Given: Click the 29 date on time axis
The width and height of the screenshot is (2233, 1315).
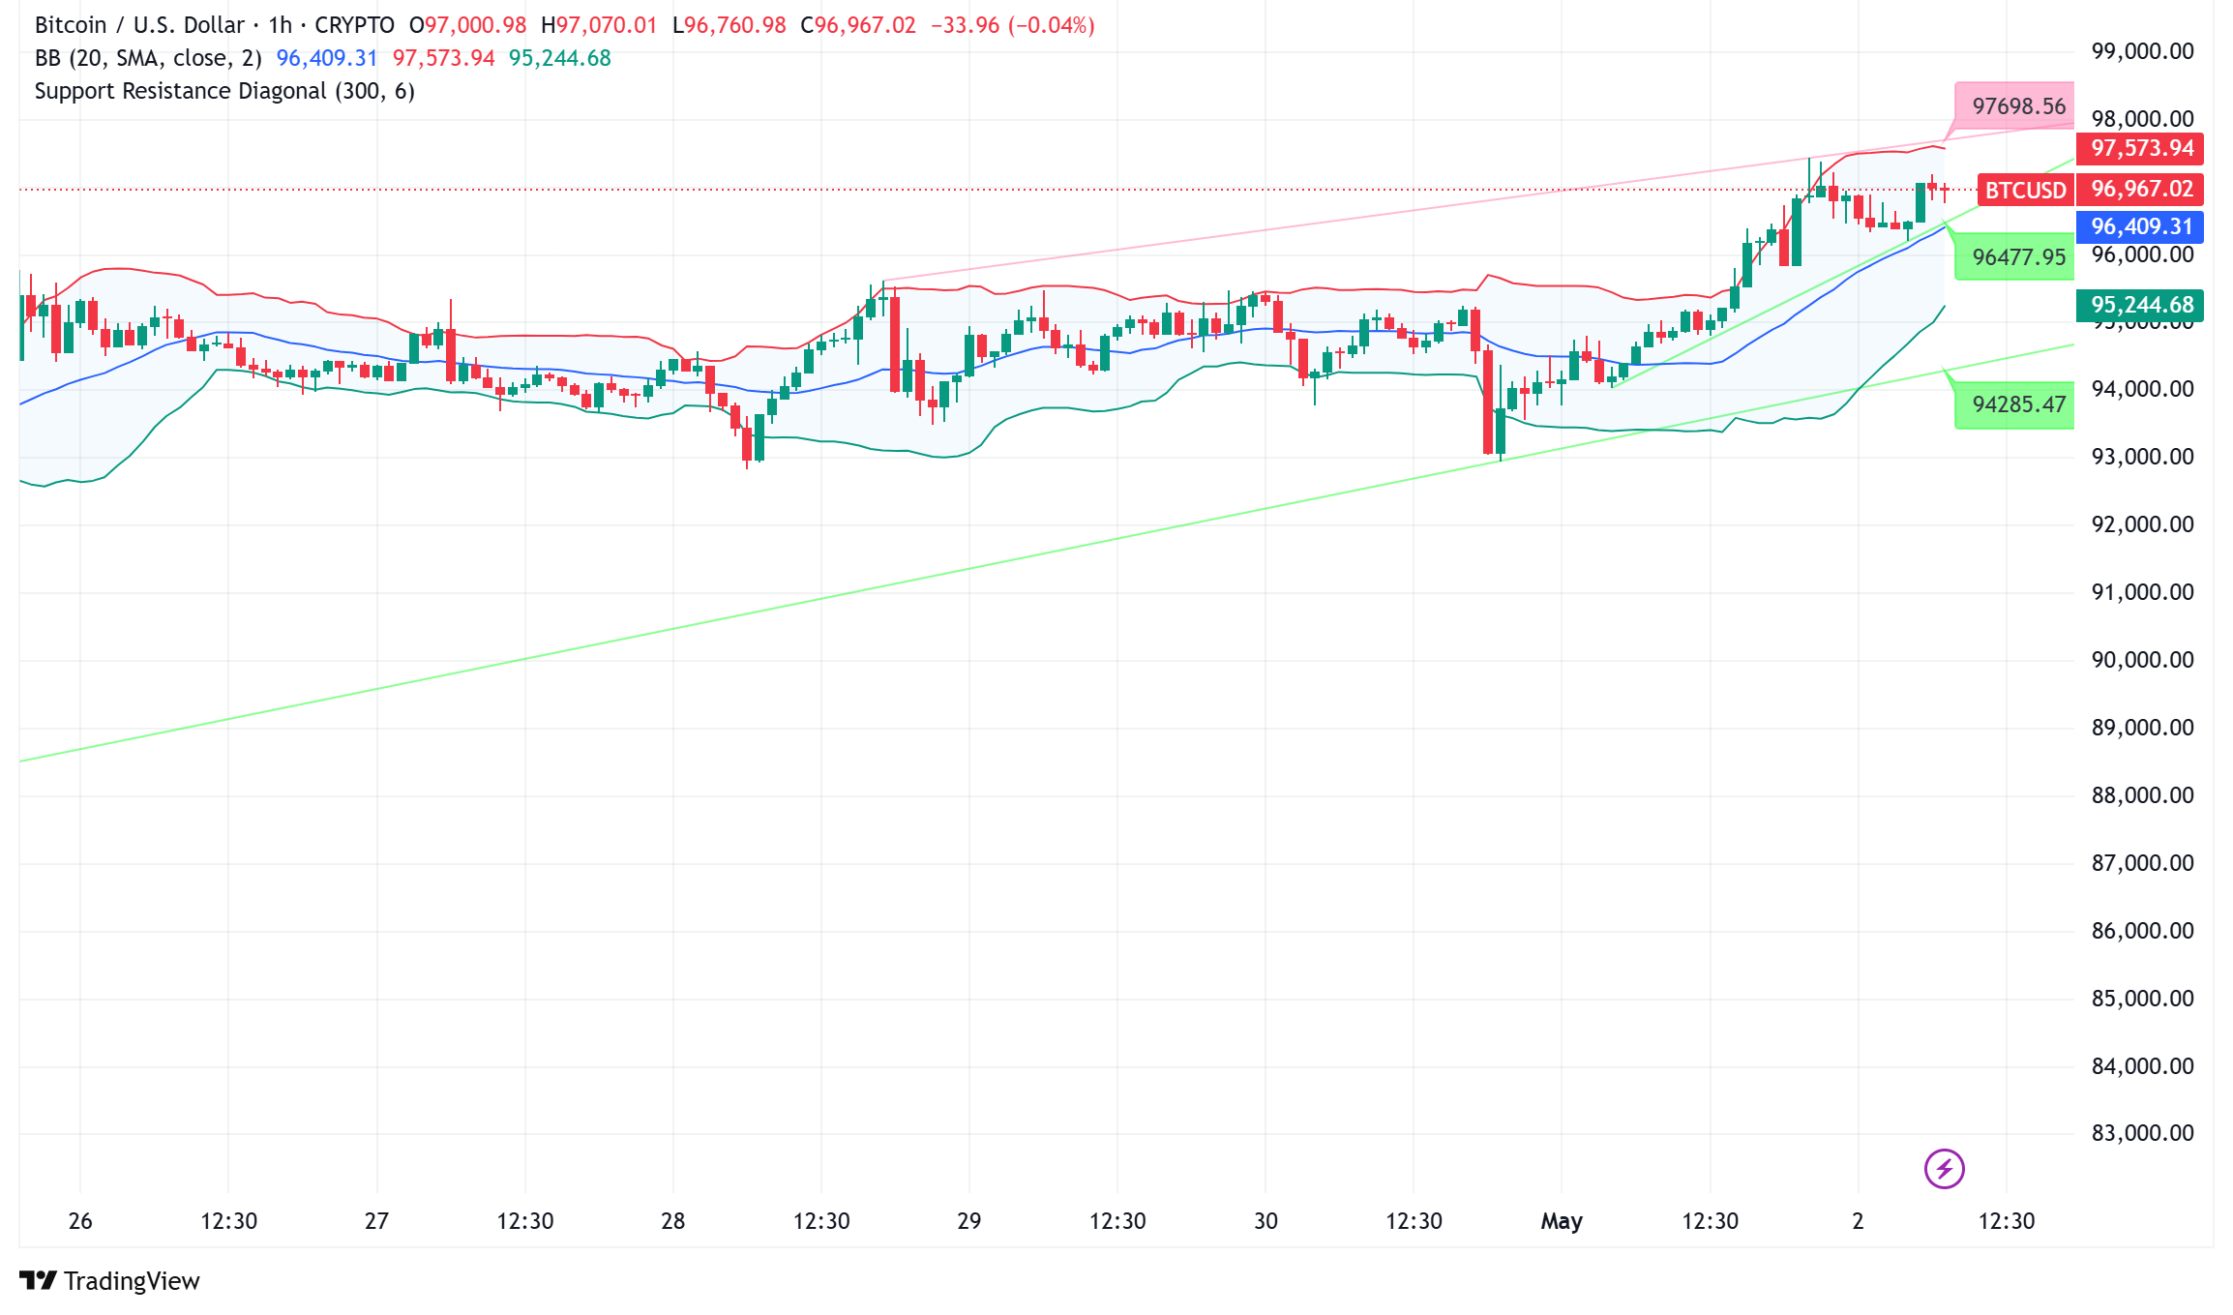Looking at the screenshot, I should [969, 1221].
